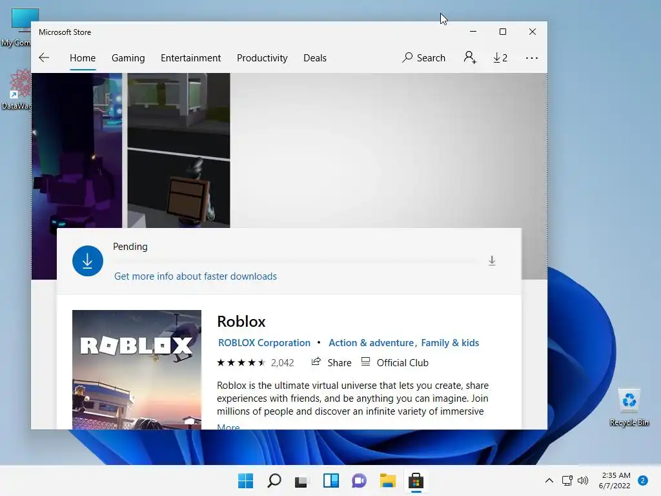Click the second game screenshot in banner
The height and width of the screenshot is (496, 661).
179,150
